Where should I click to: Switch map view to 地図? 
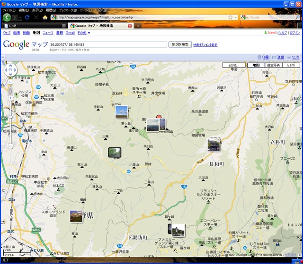click(256, 65)
